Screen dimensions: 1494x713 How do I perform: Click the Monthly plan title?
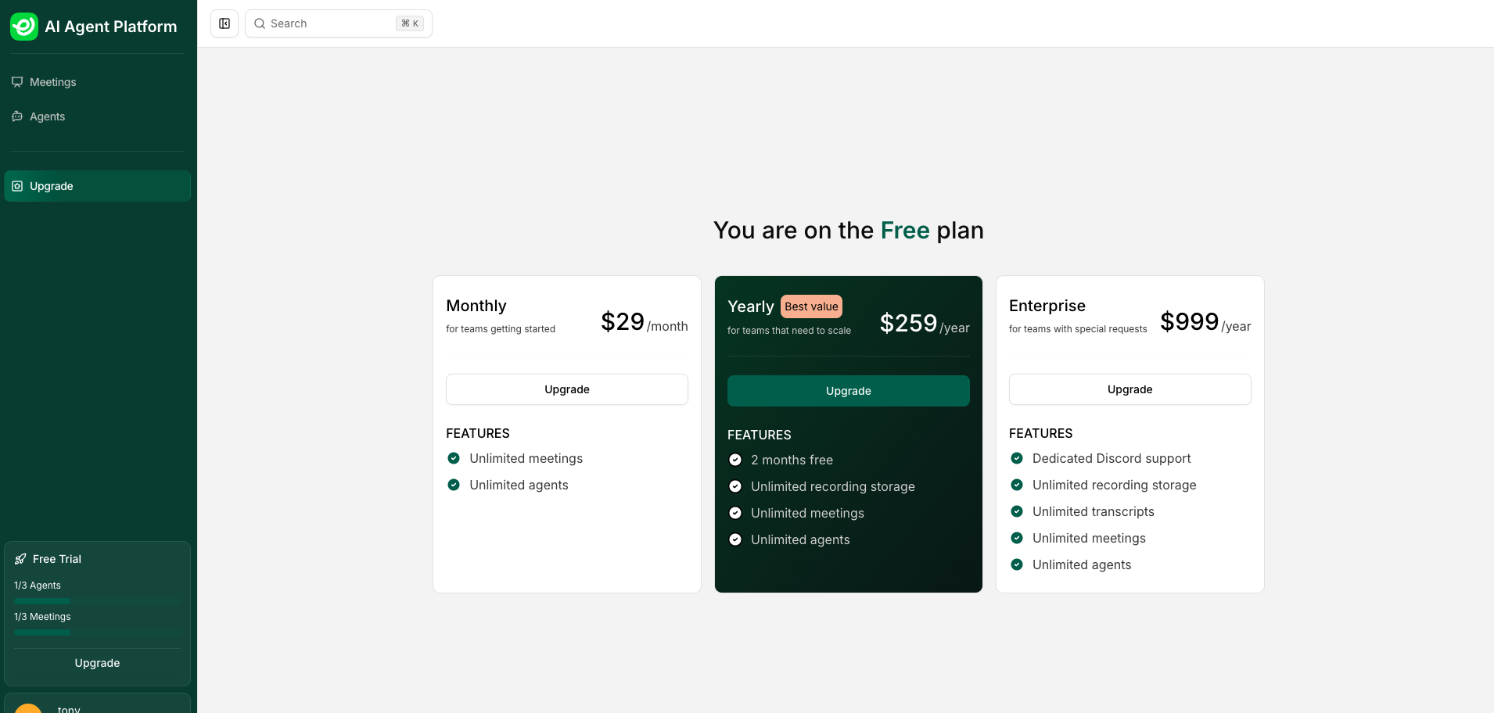[476, 306]
